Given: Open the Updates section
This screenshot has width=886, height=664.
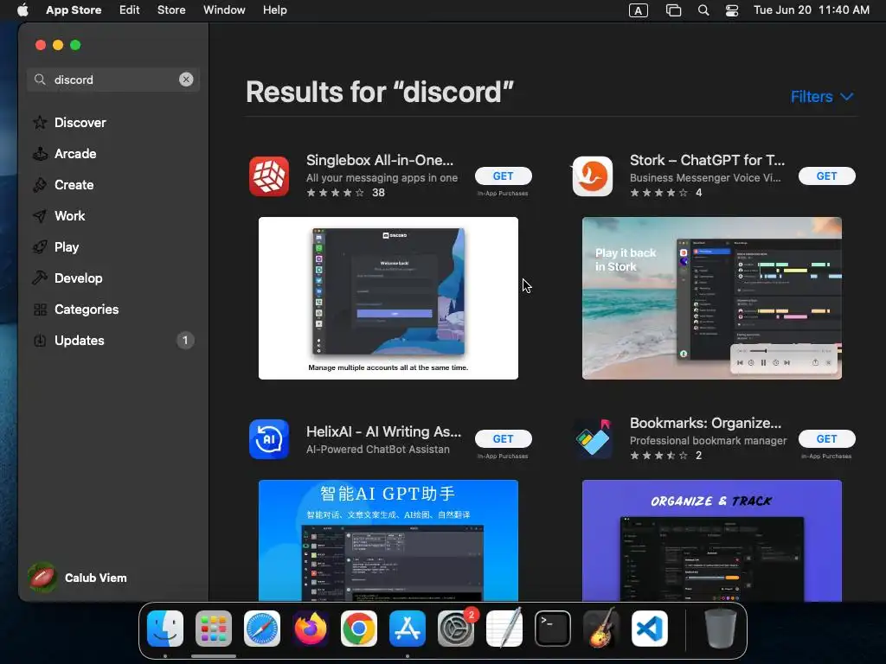Looking at the screenshot, I should pyautogui.click(x=113, y=341).
